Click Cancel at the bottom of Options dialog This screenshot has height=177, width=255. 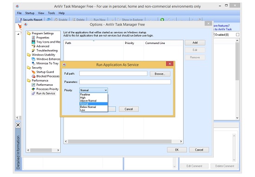coord(199,150)
